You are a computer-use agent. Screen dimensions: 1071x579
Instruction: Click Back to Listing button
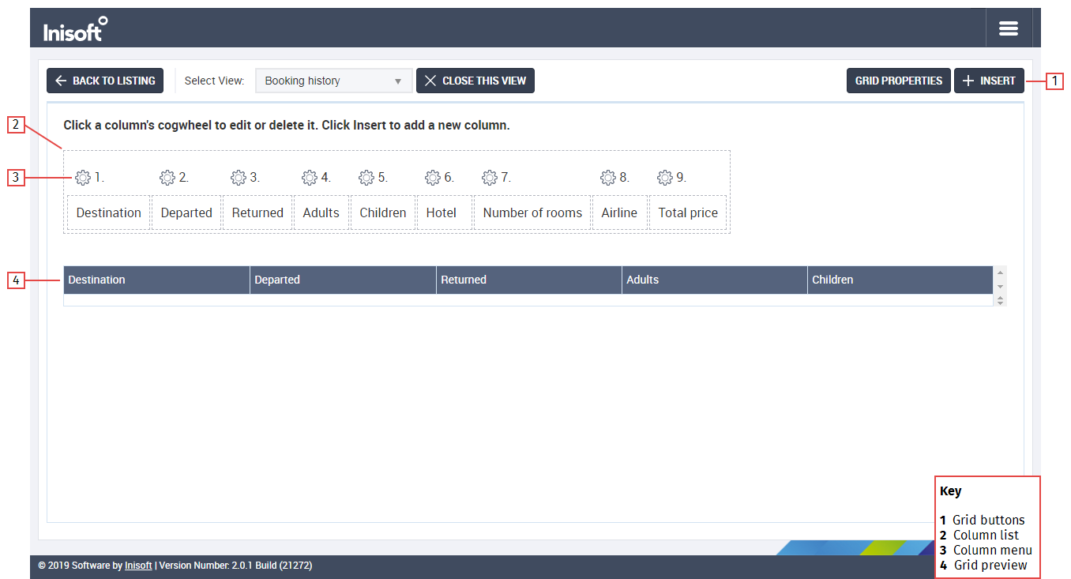pyautogui.click(x=105, y=81)
